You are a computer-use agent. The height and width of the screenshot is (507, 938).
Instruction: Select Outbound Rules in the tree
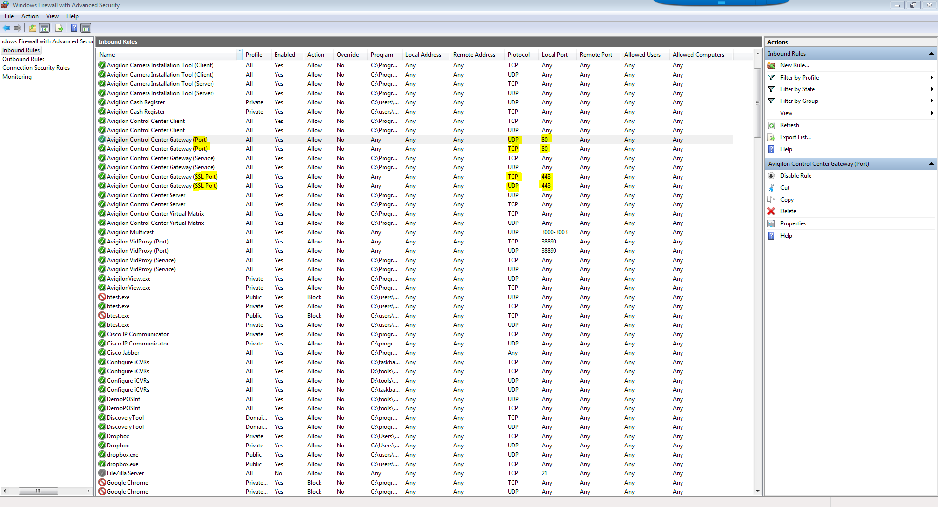click(x=23, y=59)
